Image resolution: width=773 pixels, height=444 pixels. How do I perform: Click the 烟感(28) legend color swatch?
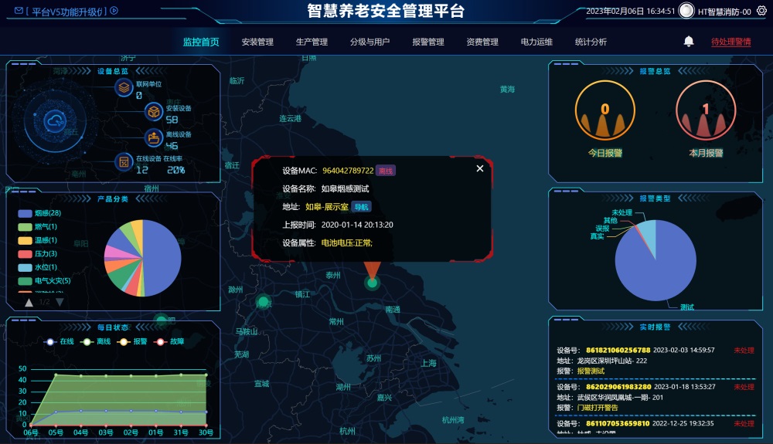(25, 213)
